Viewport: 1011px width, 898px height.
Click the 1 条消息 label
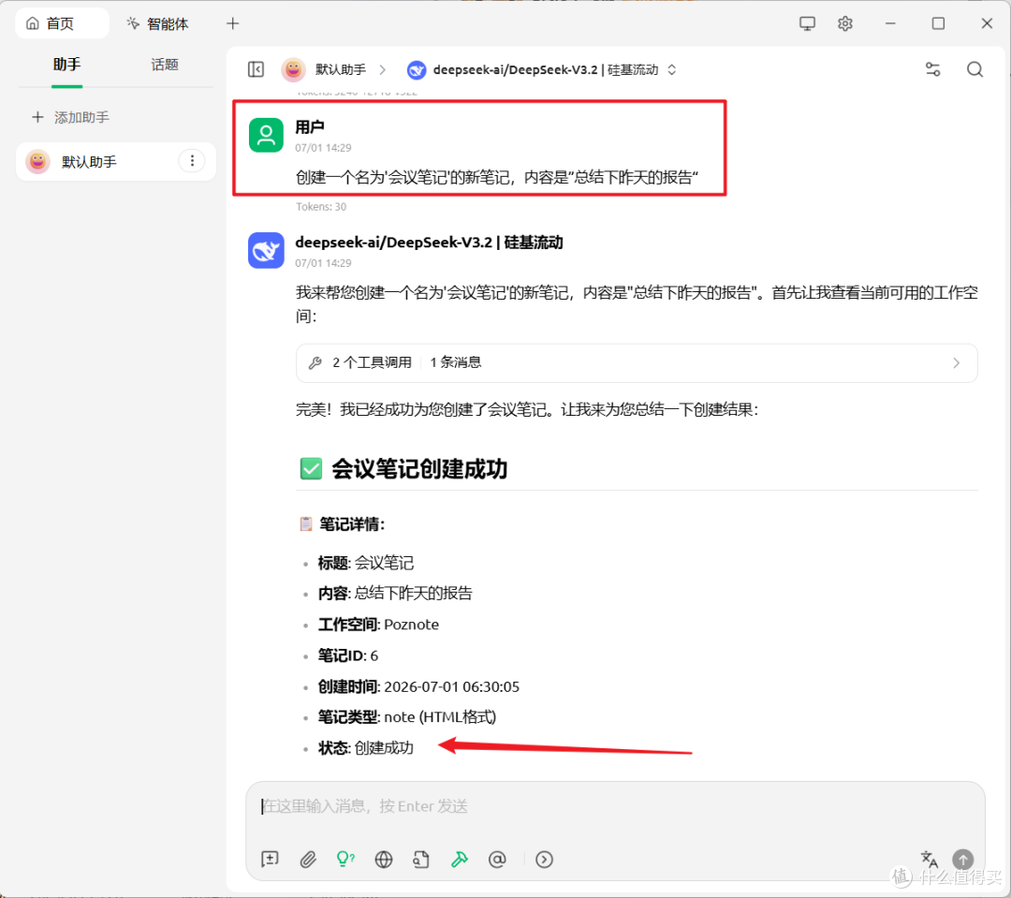coord(455,362)
